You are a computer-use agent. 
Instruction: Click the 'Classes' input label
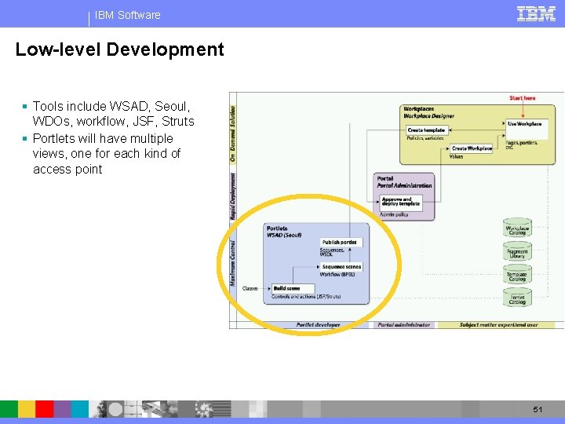(x=250, y=288)
